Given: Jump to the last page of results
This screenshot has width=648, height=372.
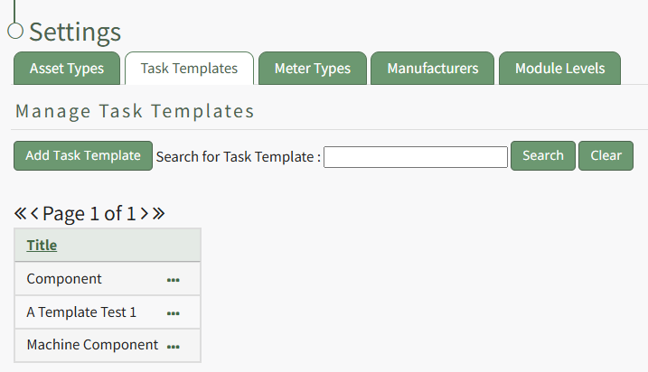Looking at the screenshot, I should click(x=159, y=214).
